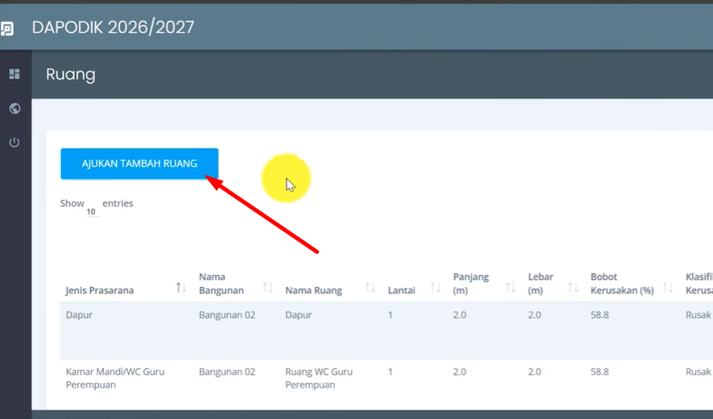Select Bangunan 02 in the Dapur row
Viewport: 713px width, 419px height.
(227, 315)
